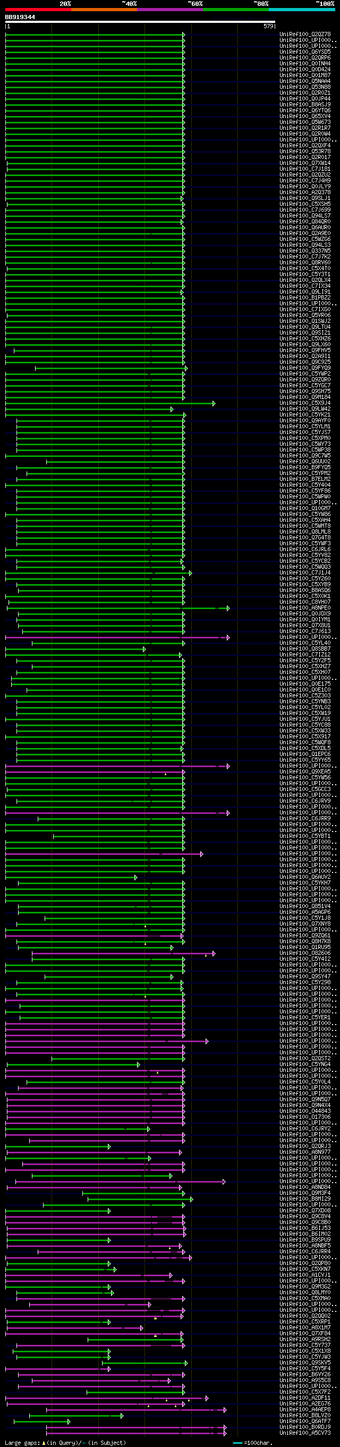Screen dimensions: 340x1447
Task: Click hit UniRef100_Q6YTQ6
Action: point(305,111)
